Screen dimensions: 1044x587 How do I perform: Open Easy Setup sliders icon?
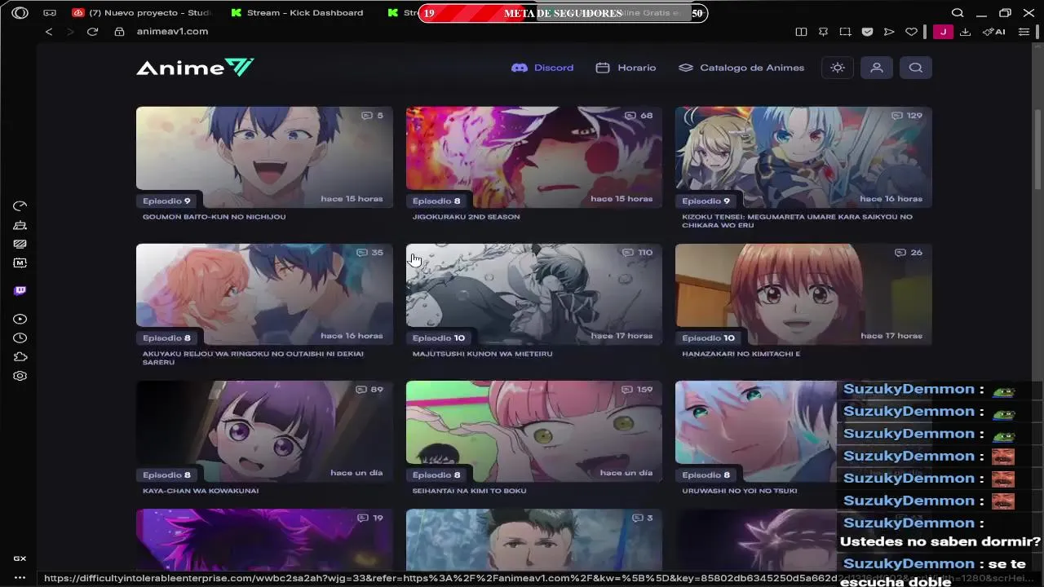pyautogui.click(x=1024, y=32)
